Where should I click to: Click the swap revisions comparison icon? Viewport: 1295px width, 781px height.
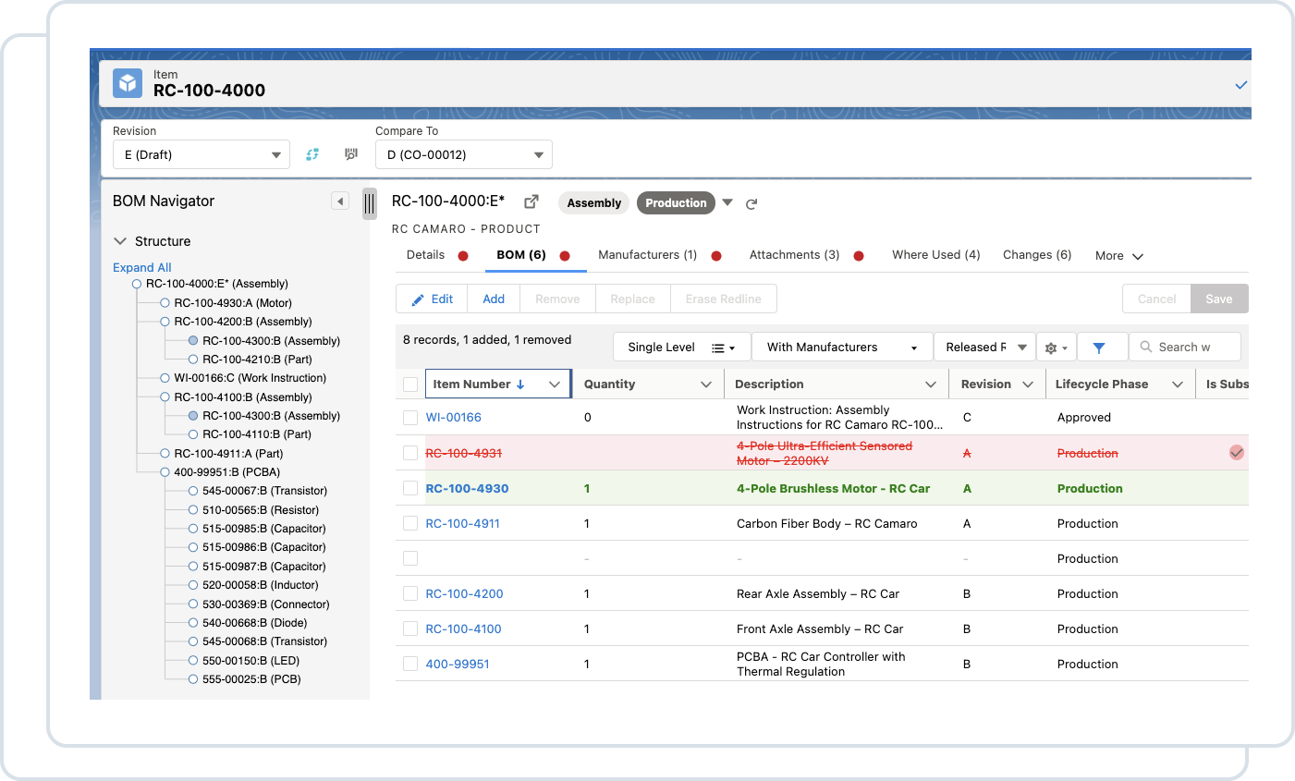[x=312, y=154]
